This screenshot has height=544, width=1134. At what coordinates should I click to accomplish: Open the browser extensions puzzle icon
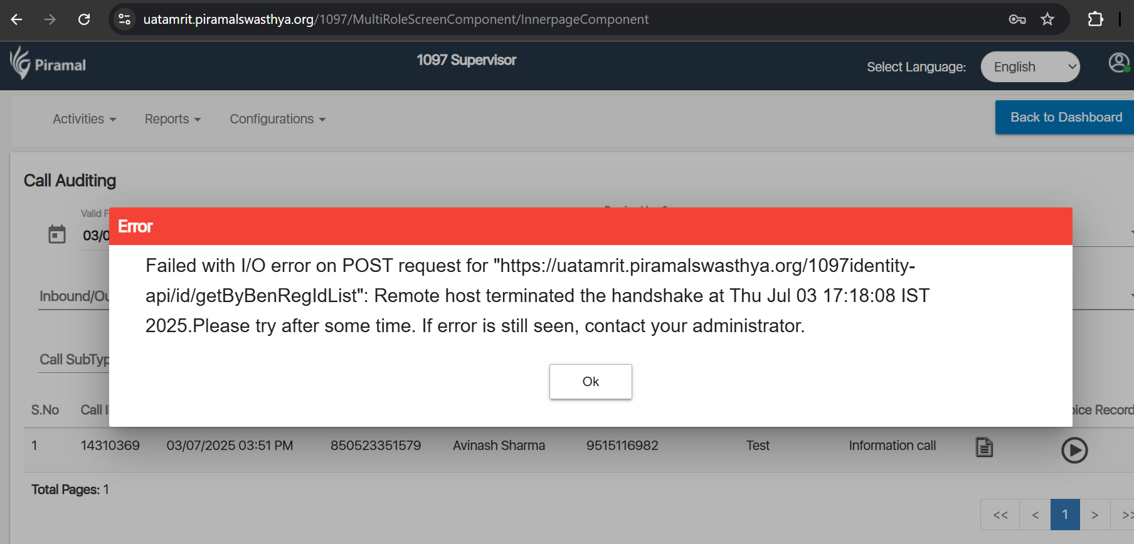click(x=1095, y=19)
